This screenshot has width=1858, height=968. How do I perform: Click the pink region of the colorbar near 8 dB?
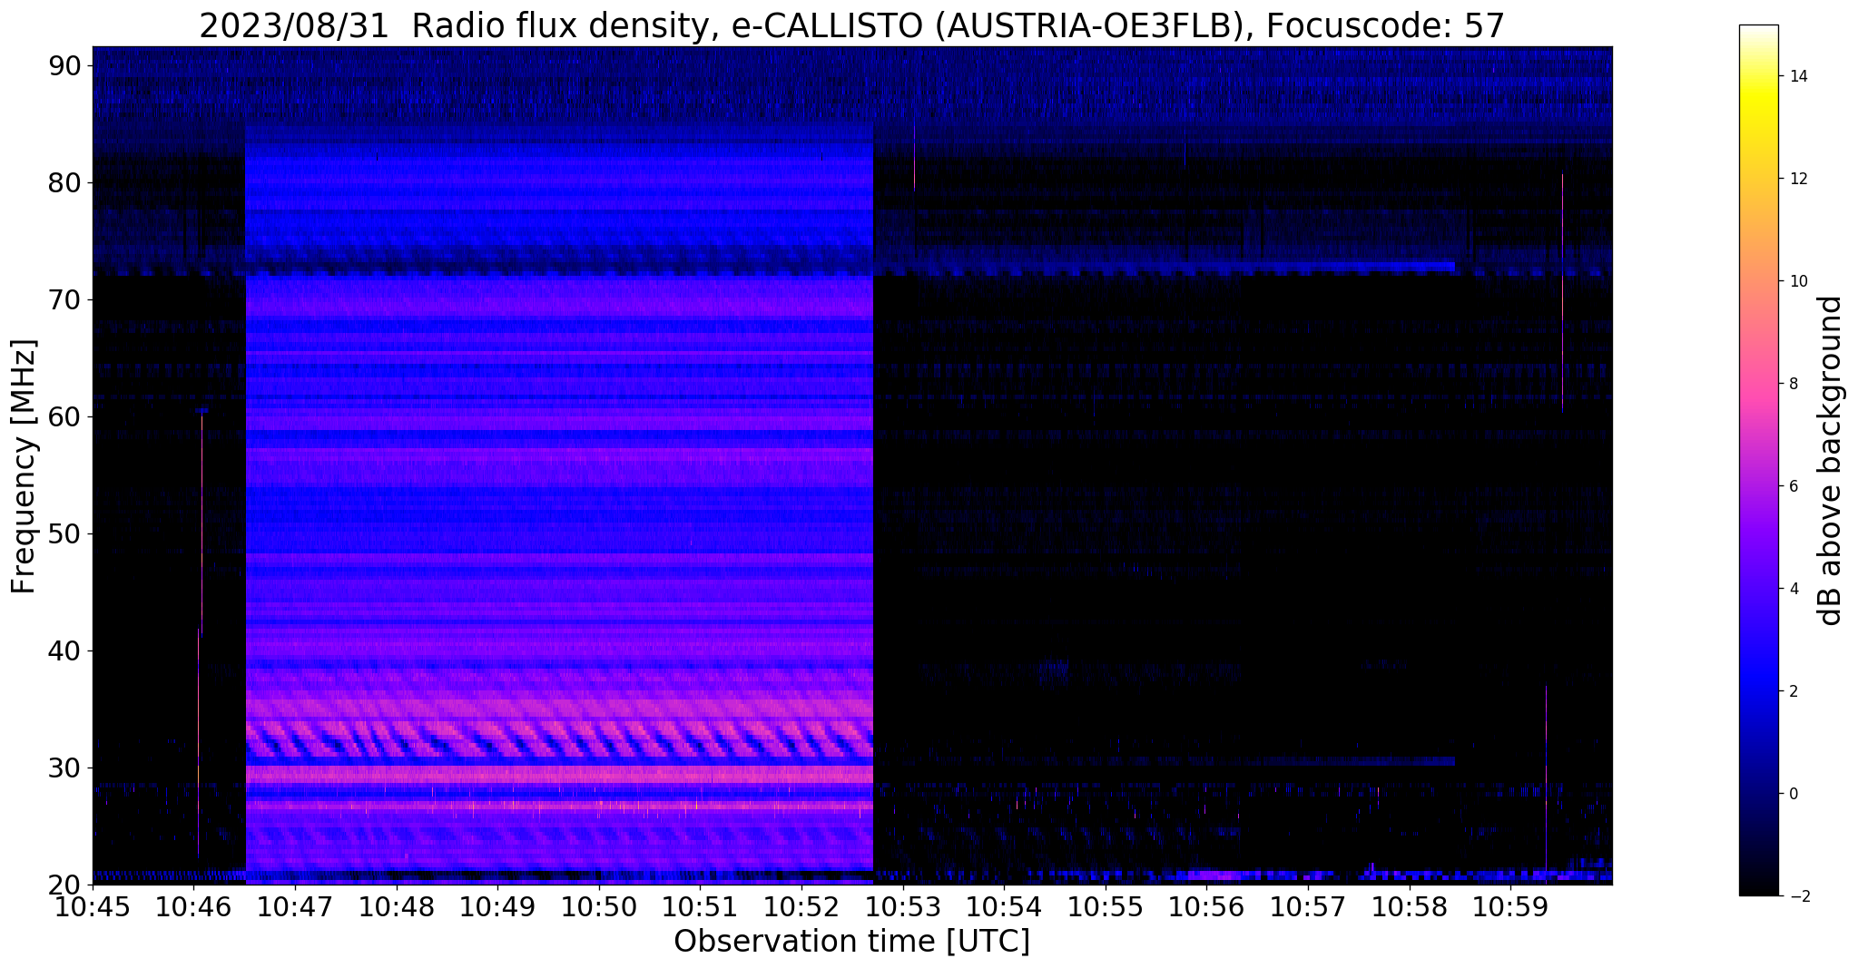click(x=1758, y=384)
